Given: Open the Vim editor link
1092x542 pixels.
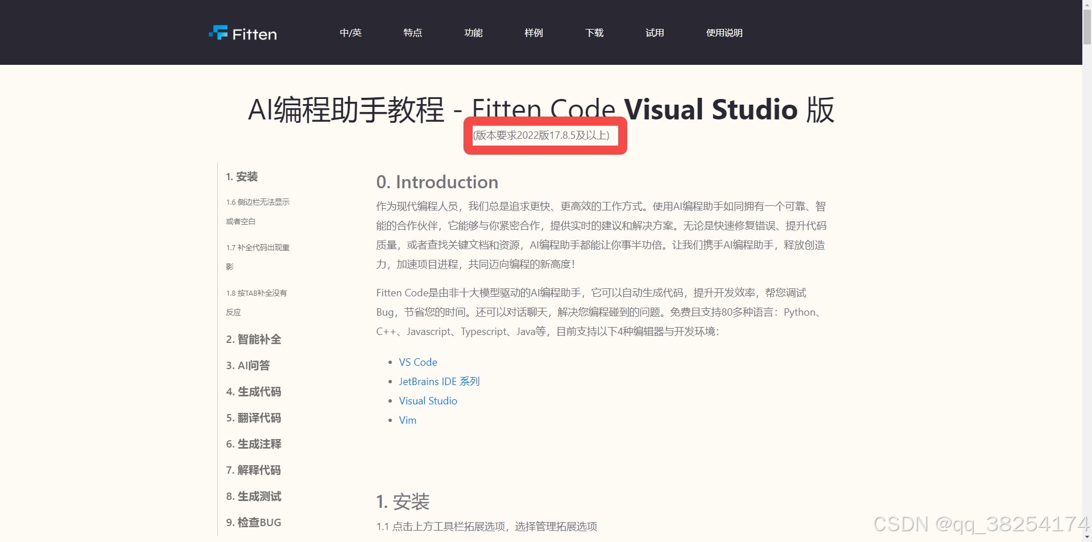Looking at the screenshot, I should pyautogui.click(x=407, y=420).
